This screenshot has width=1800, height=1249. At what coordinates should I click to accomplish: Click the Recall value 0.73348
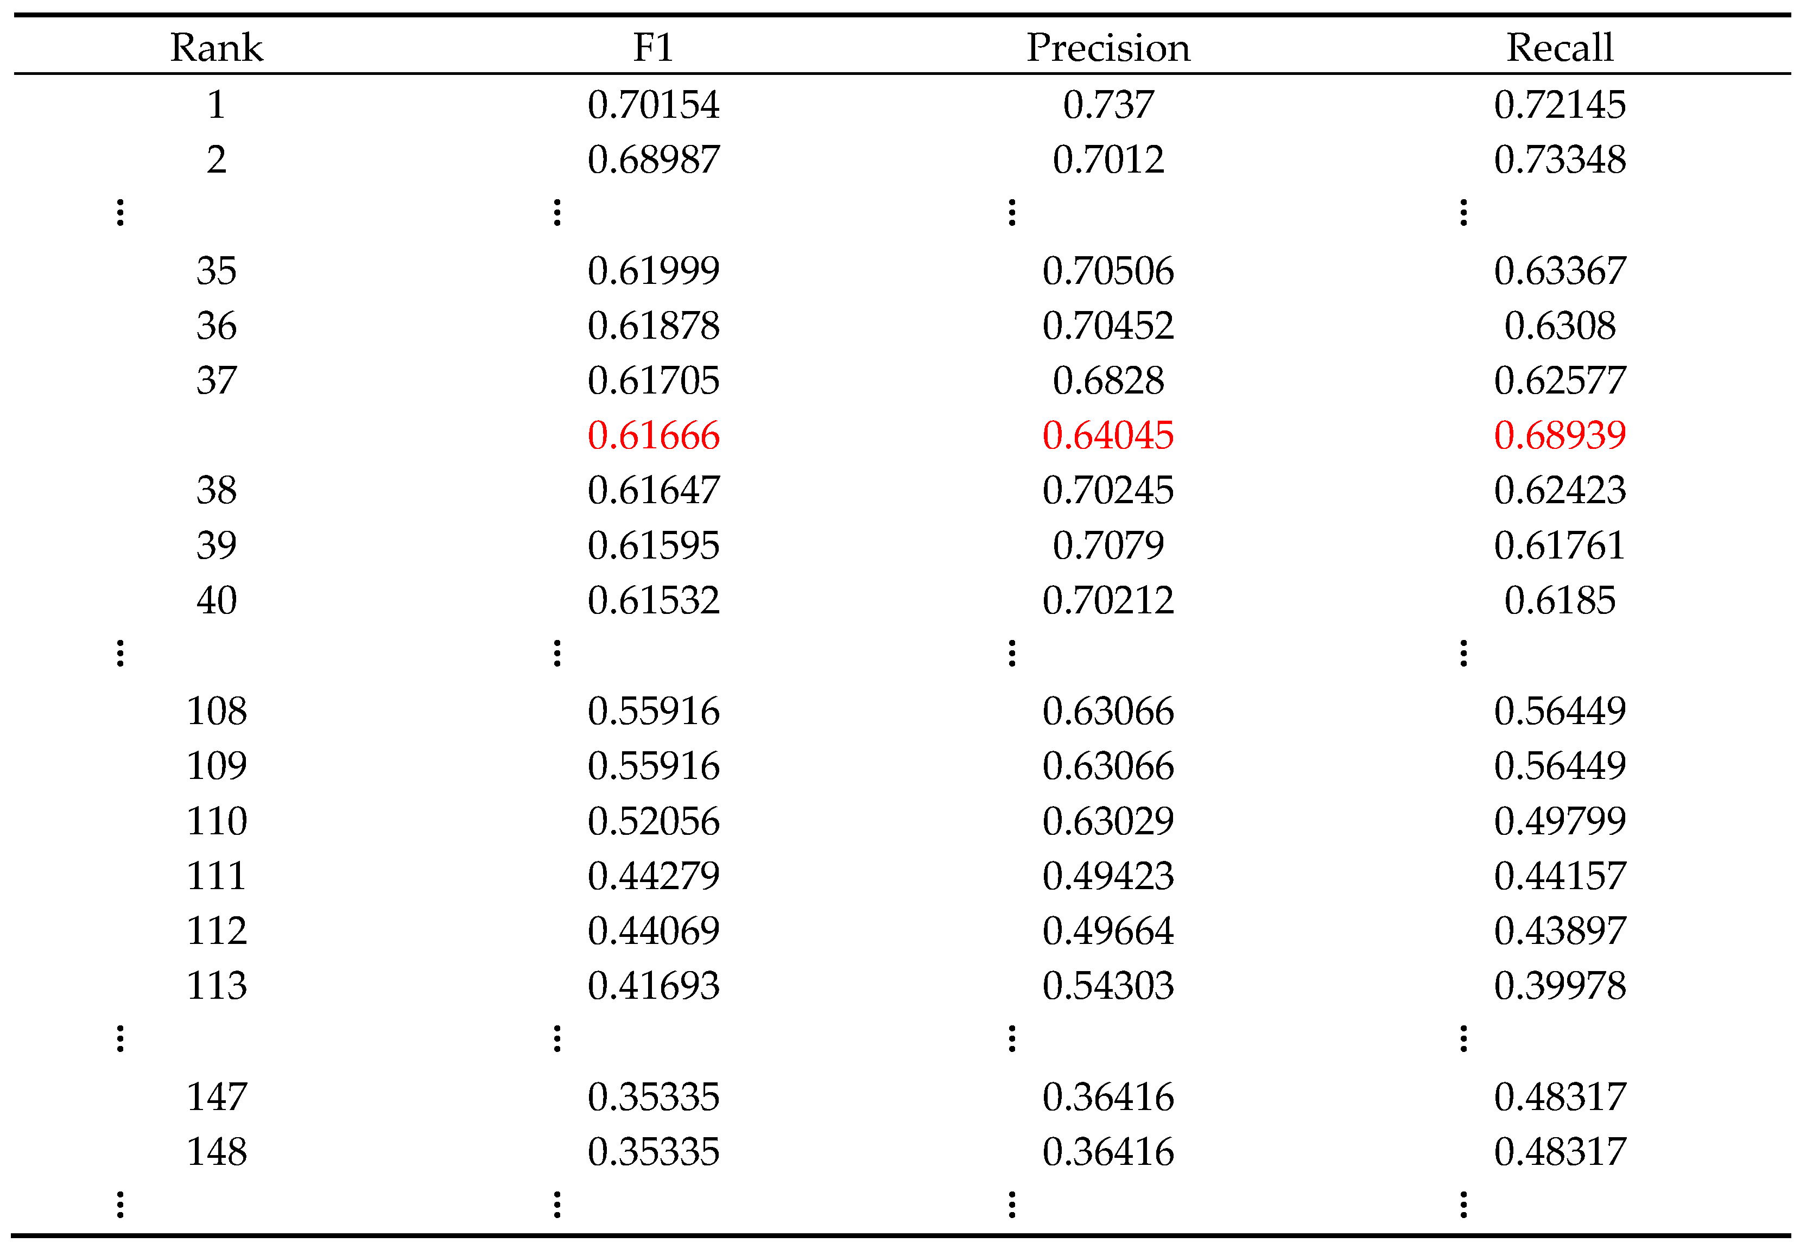(x=1559, y=160)
